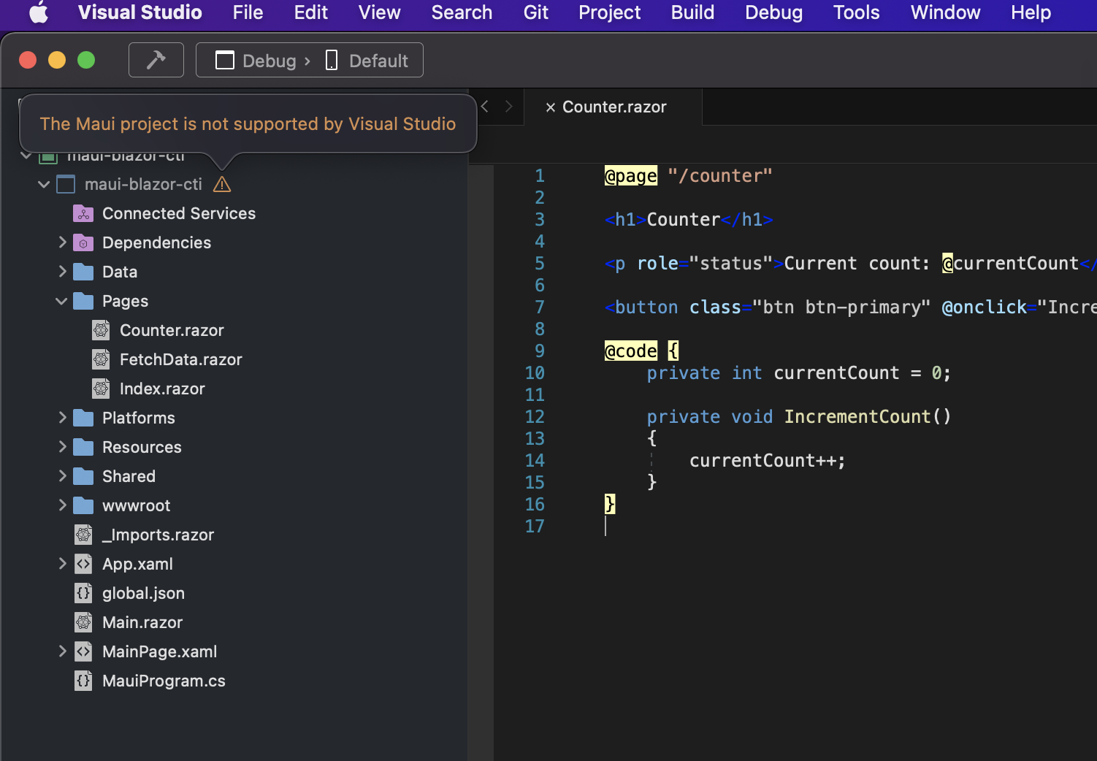Expand the Data folder
1097x761 pixels.
(x=62, y=272)
